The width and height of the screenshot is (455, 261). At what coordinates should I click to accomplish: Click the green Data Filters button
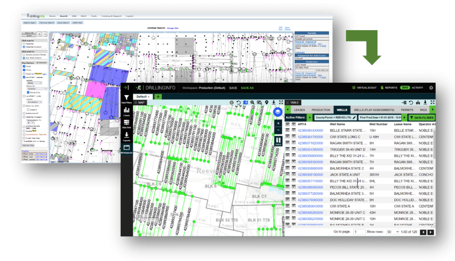coord(421,118)
